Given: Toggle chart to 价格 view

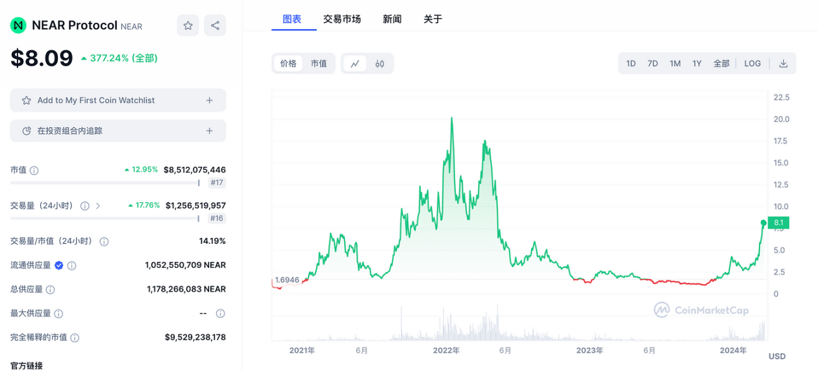Looking at the screenshot, I should coord(288,64).
